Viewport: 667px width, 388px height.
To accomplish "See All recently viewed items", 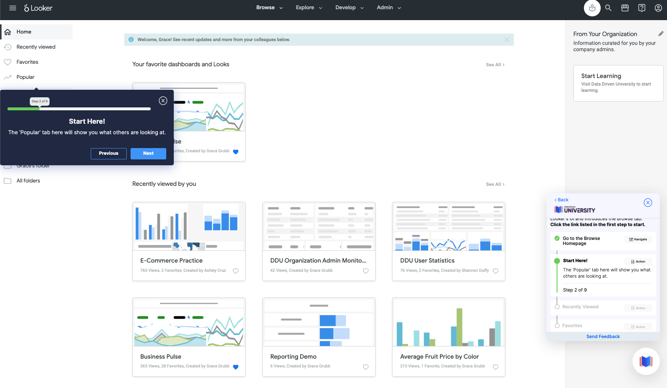I will click(x=495, y=184).
